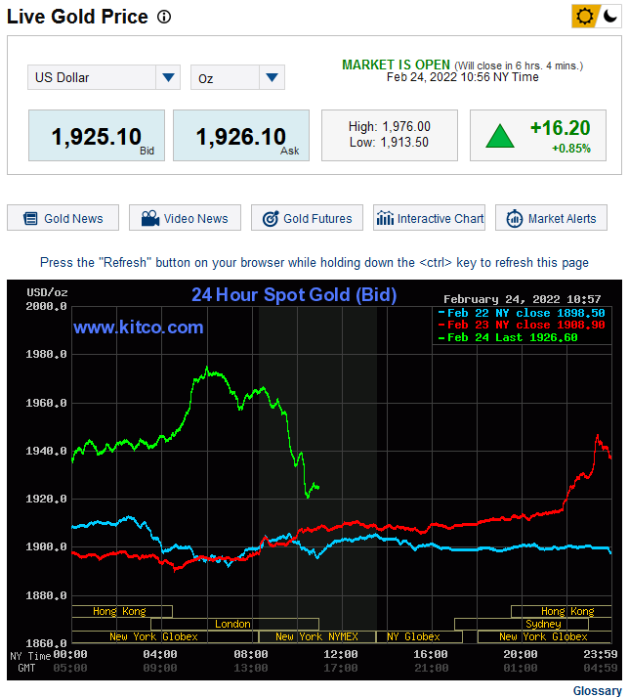The image size is (629, 698).
Task: Click the Gold News newspaper icon
Action: coord(30,219)
